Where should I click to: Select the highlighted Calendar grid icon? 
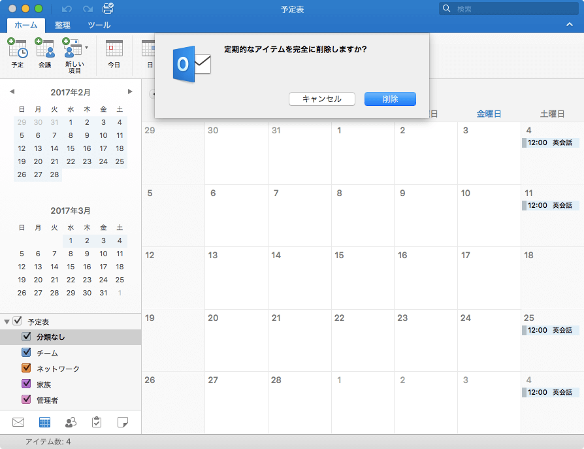click(44, 422)
